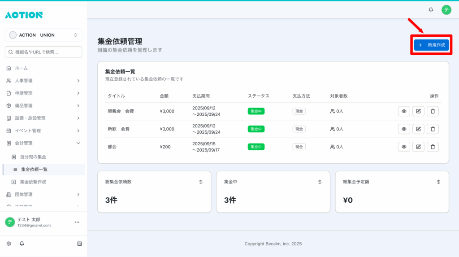Screen dimensions: 459x257
Task: Click the bell icon in sidebar footer
Action: [22, 244]
